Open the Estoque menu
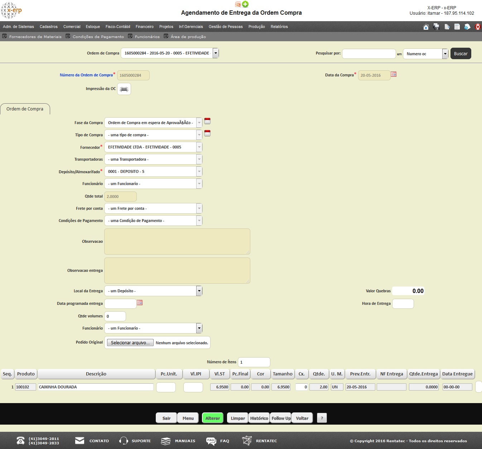The image size is (482, 449). point(93,27)
